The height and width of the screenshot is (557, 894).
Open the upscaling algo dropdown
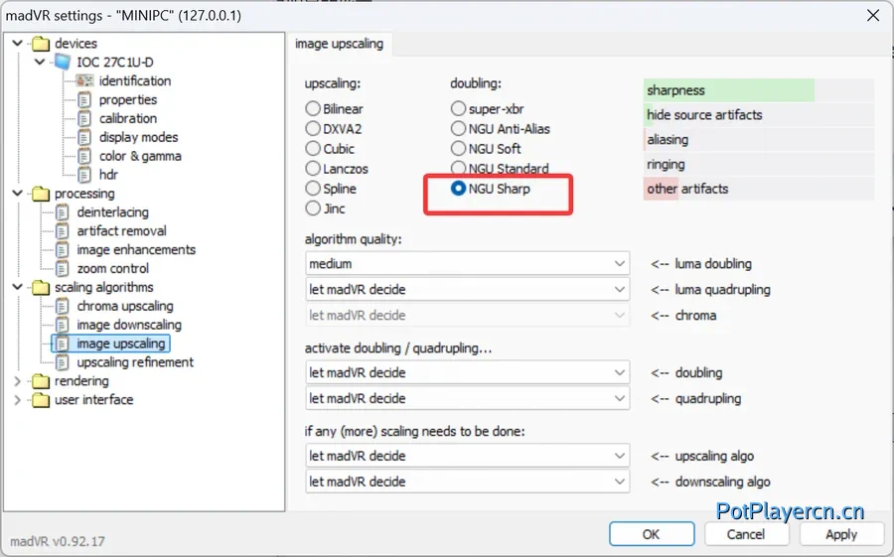[x=468, y=456]
